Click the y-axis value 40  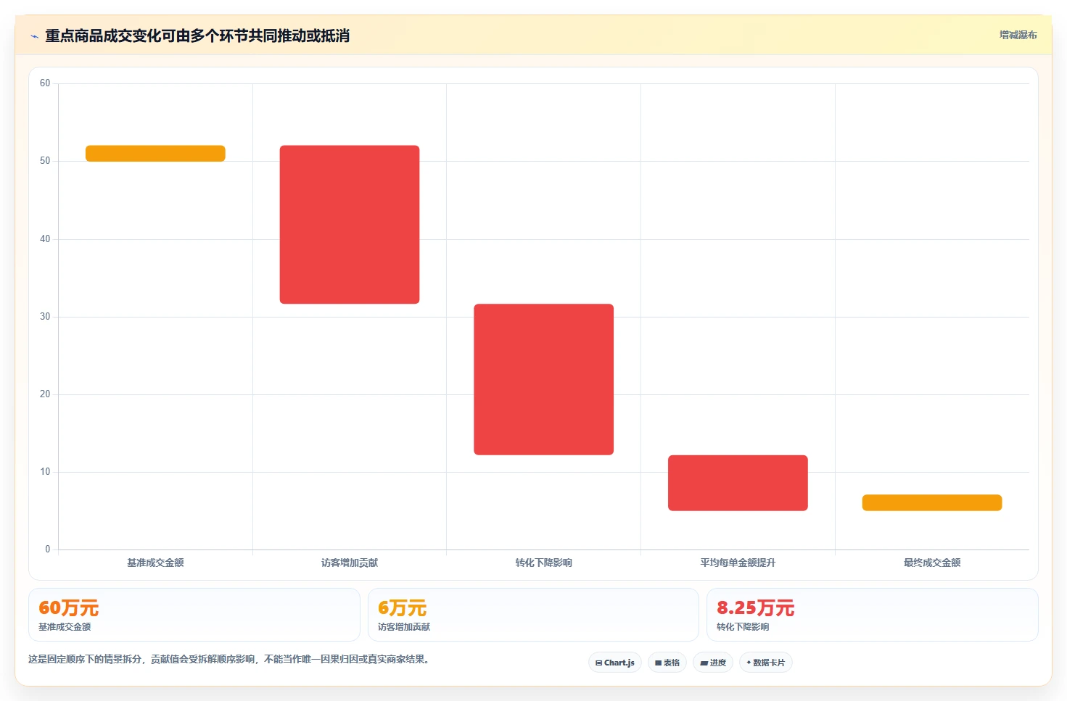click(x=45, y=239)
